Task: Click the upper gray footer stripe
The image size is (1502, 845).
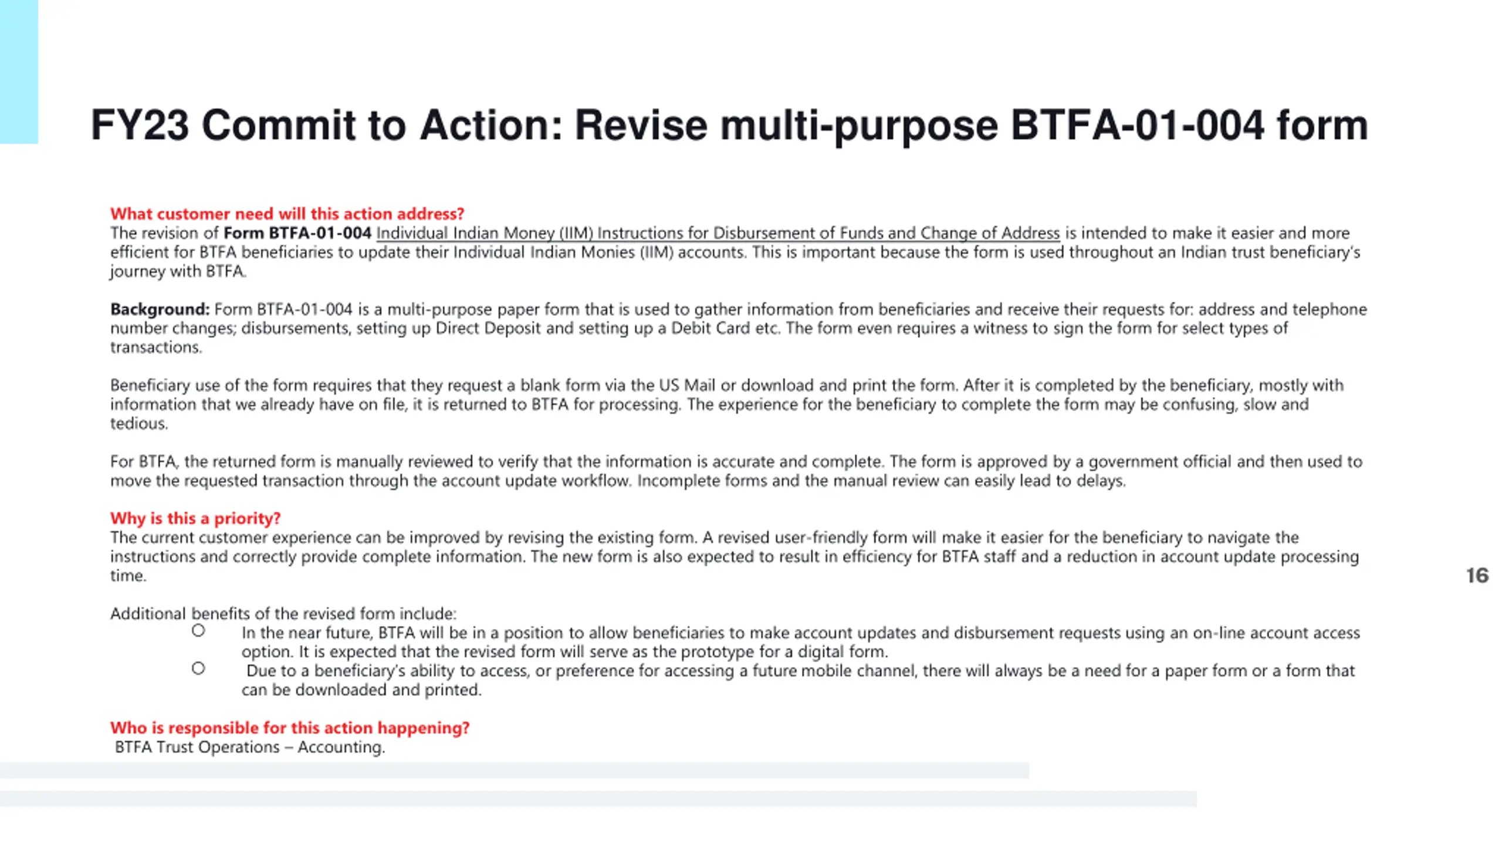Action: coord(515,770)
